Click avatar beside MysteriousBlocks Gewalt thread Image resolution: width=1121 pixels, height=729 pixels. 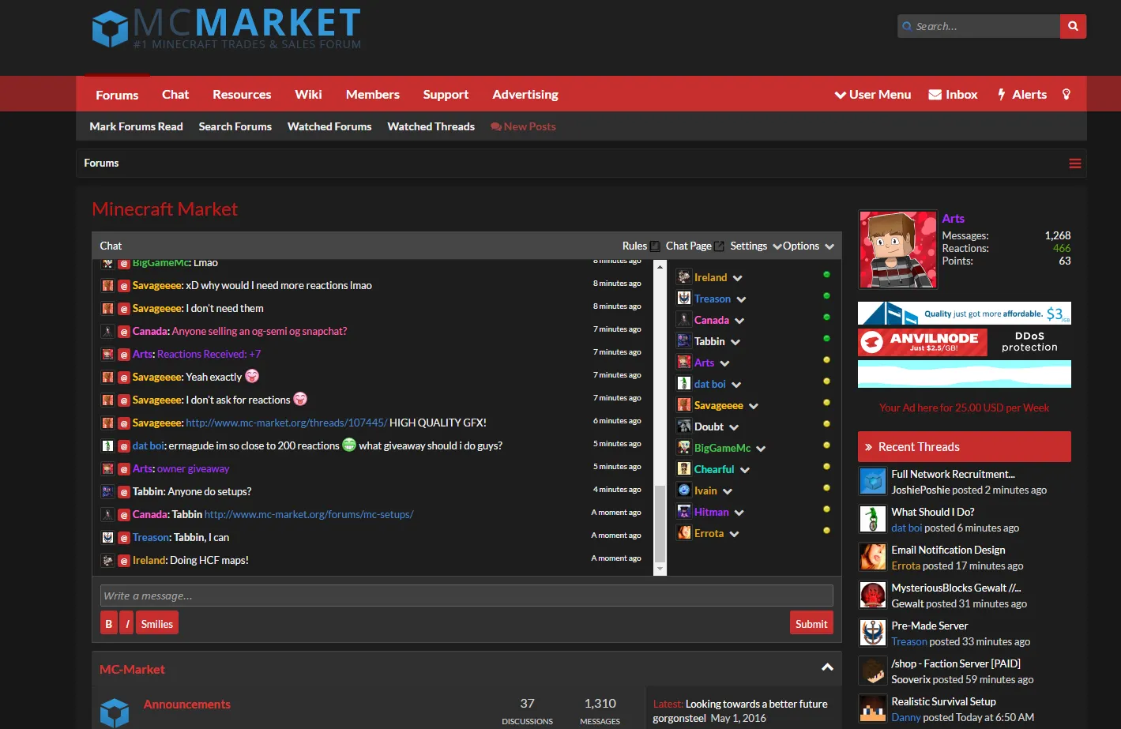[x=873, y=595]
